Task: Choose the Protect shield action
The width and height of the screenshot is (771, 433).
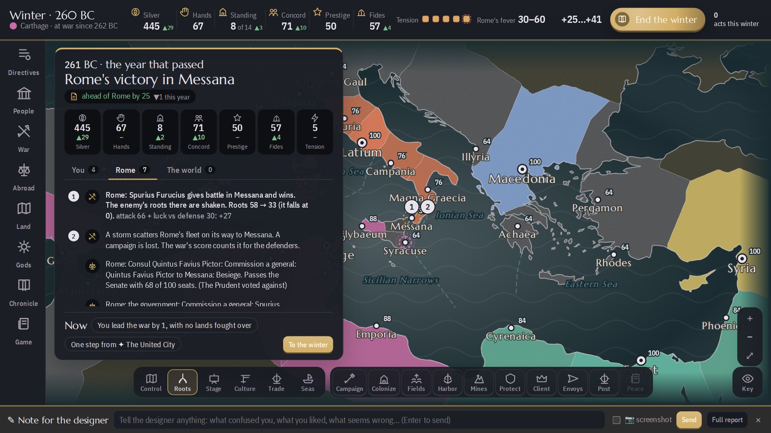Action: pos(510,382)
